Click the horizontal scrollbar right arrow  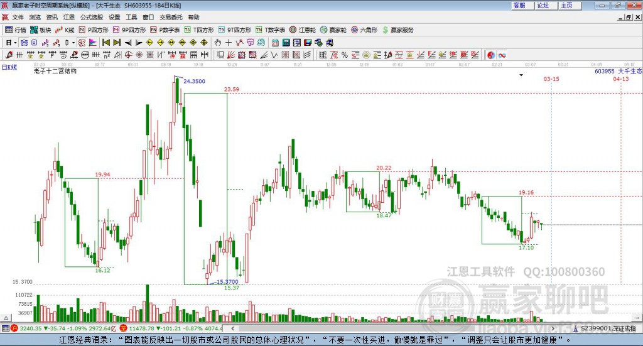tap(553, 328)
